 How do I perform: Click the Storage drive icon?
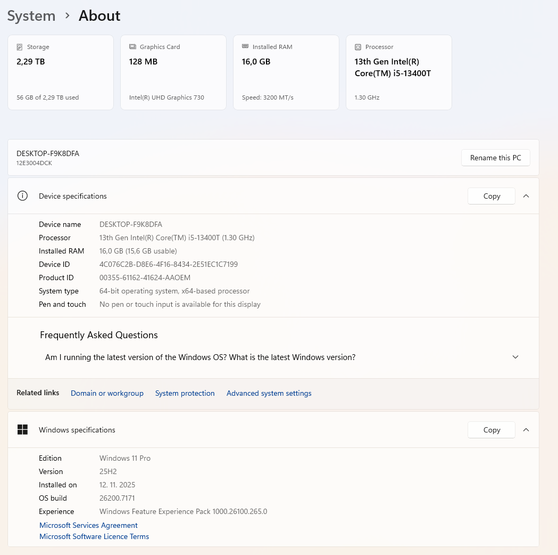pos(20,47)
